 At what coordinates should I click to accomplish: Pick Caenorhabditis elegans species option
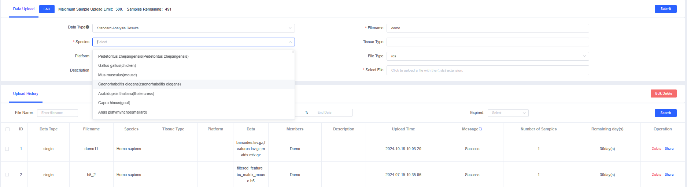coord(140,84)
